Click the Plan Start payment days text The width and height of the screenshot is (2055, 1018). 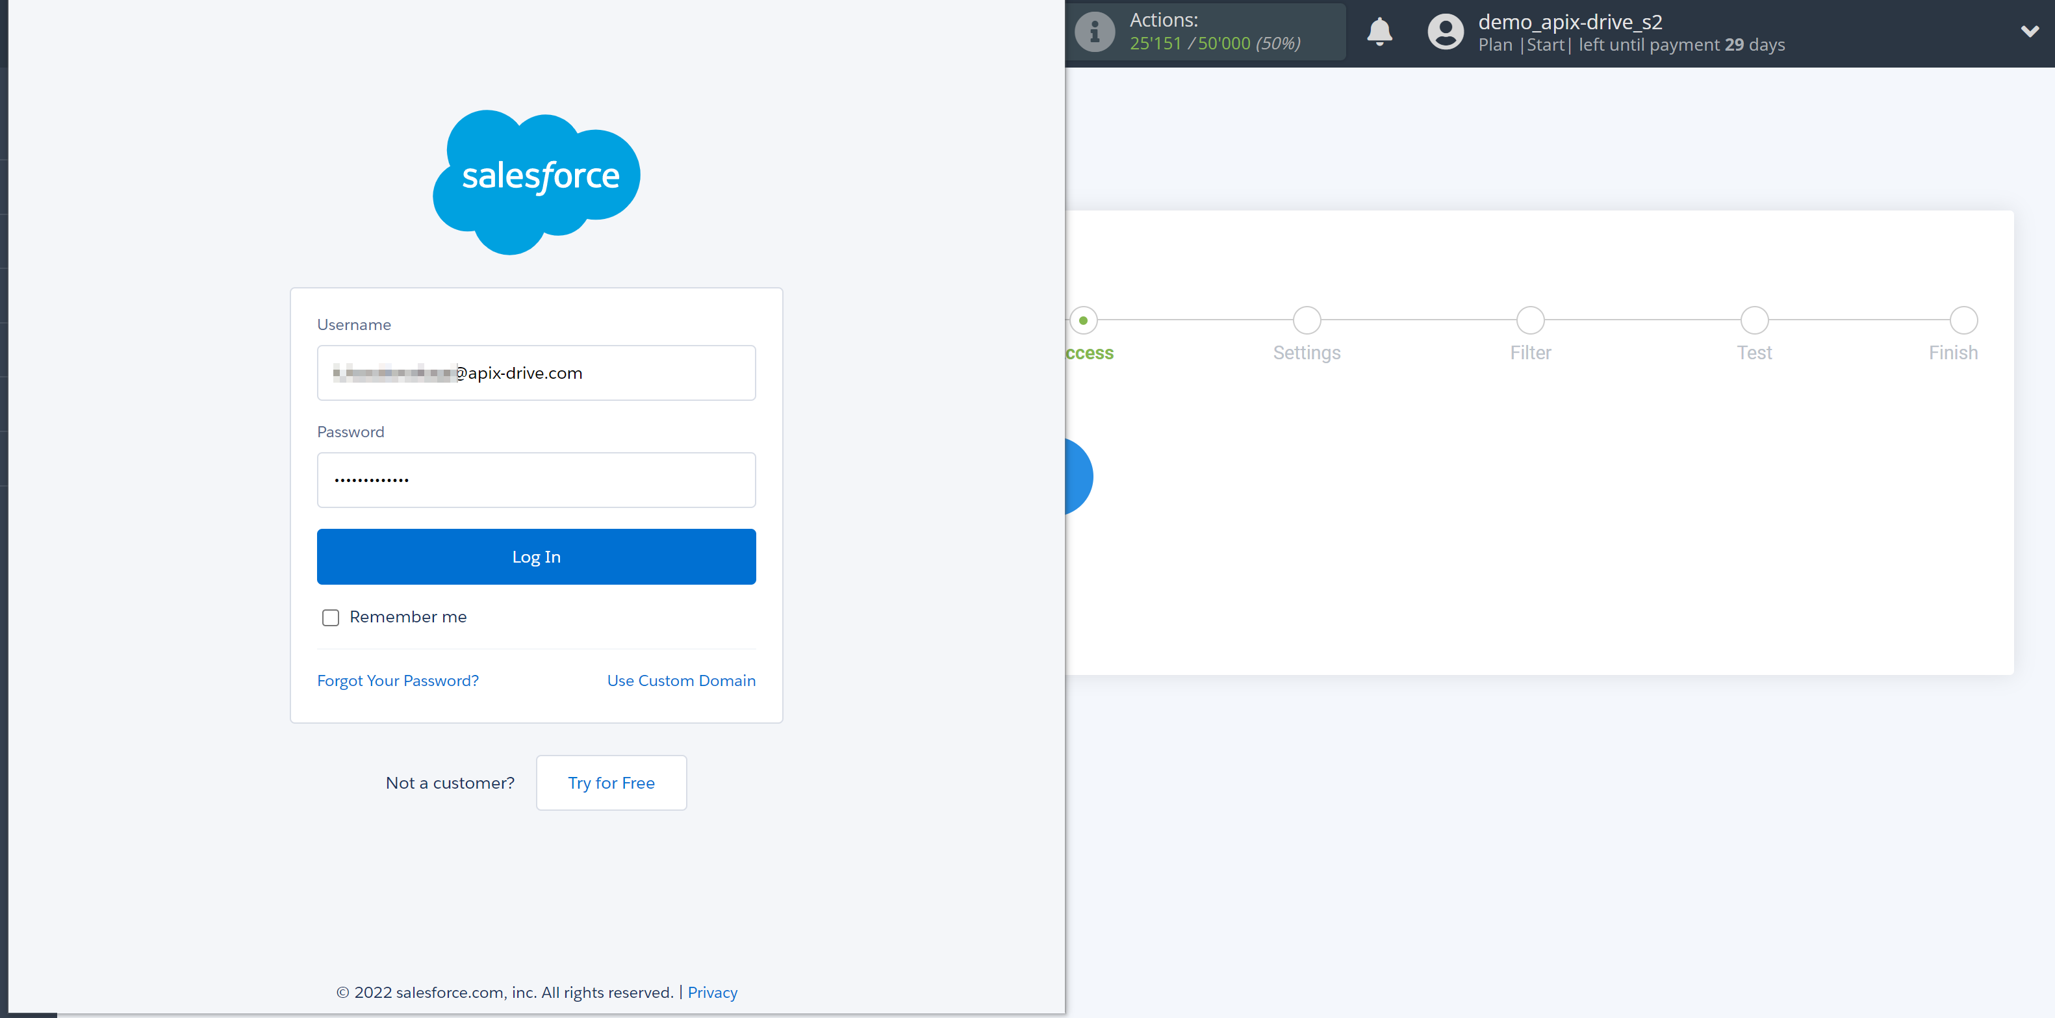coord(1631,45)
